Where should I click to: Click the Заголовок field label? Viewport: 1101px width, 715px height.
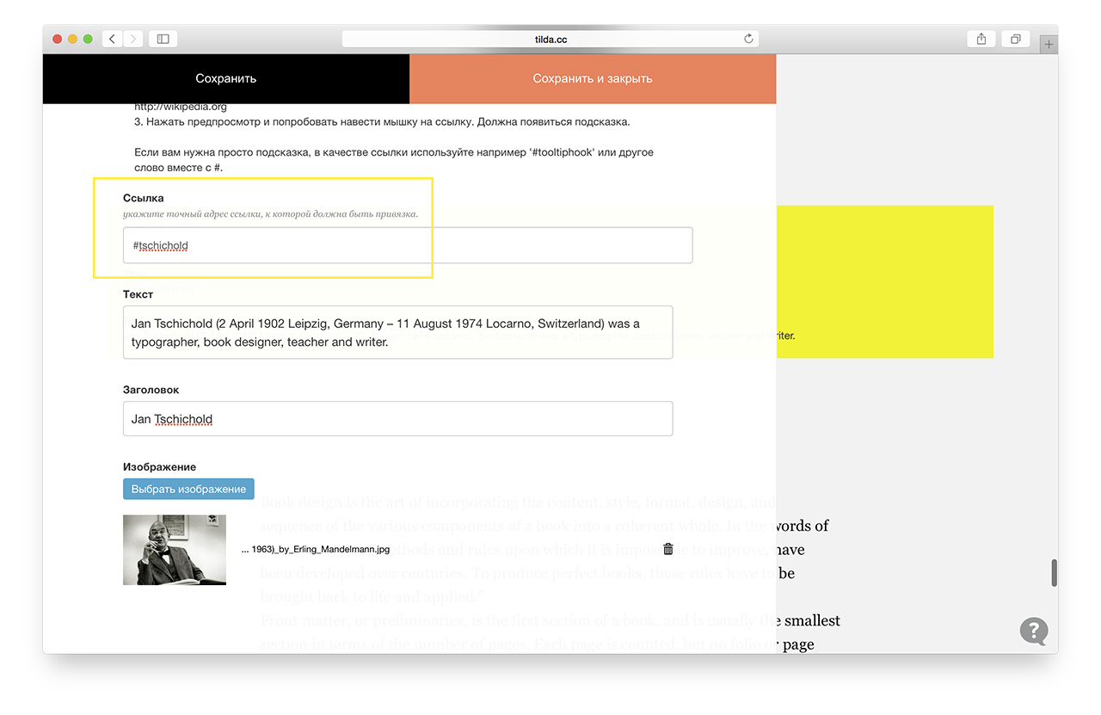pyautogui.click(x=151, y=390)
